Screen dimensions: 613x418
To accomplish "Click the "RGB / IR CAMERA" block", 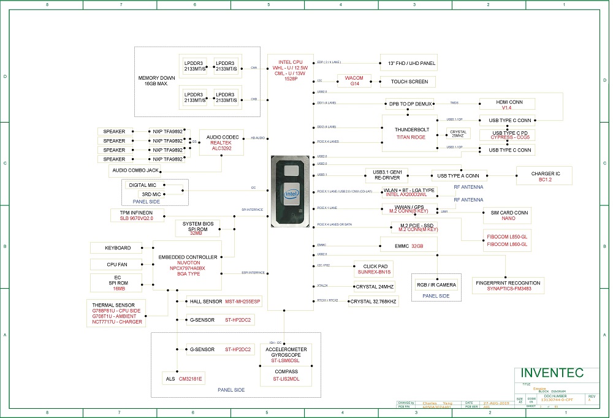I will (436, 285).
